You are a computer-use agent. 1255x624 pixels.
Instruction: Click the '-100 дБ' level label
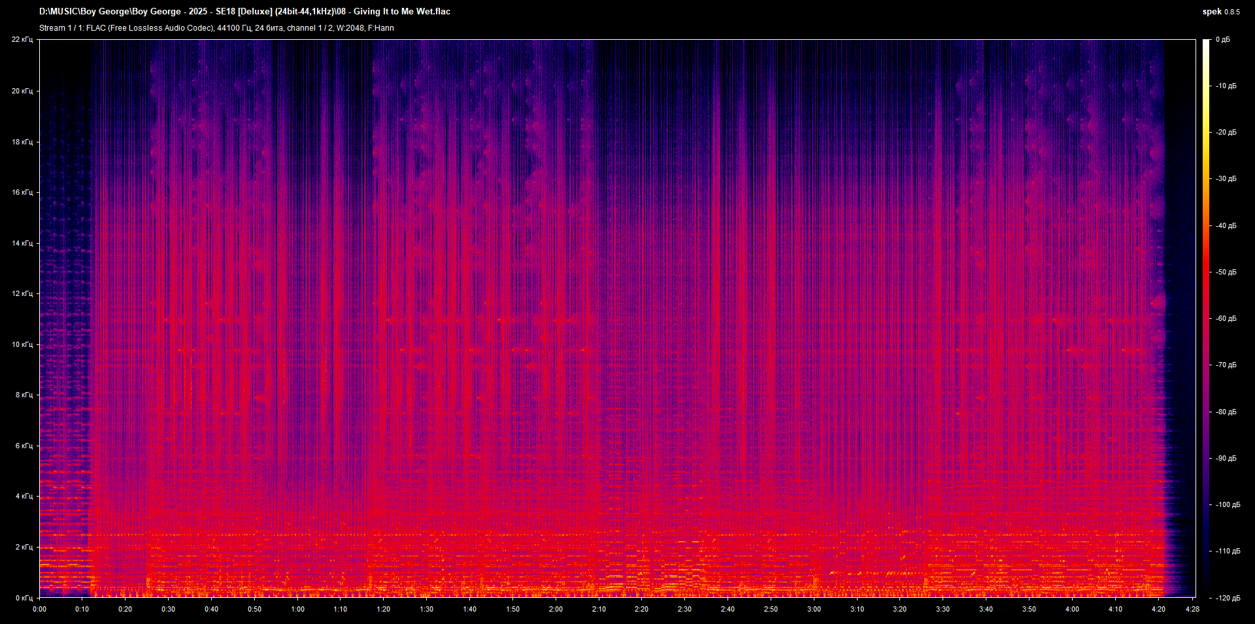pos(1228,505)
